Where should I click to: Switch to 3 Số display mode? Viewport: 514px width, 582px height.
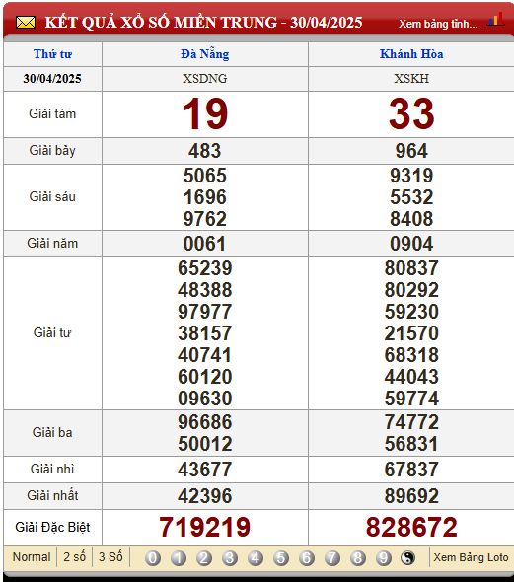[x=110, y=557]
